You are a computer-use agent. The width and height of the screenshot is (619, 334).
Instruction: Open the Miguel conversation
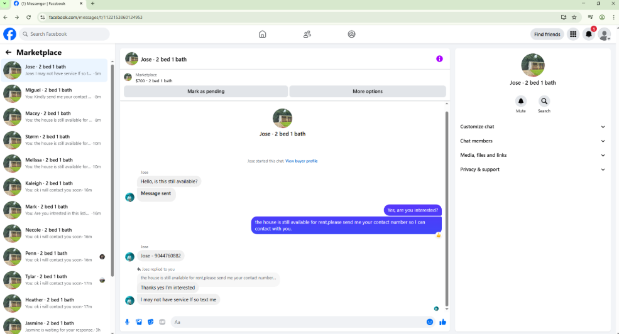(54, 94)
